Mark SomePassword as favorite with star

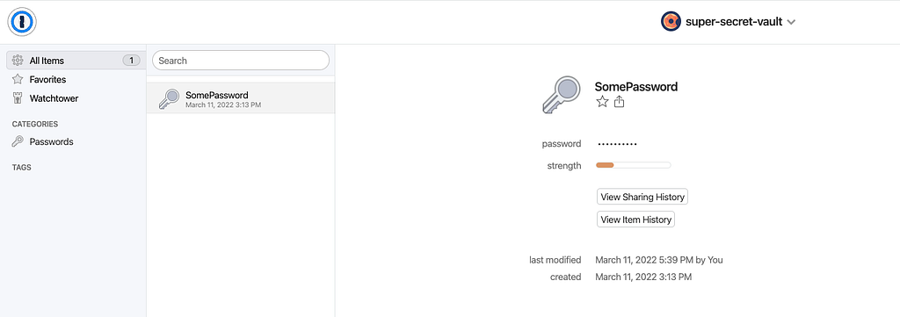601,102
